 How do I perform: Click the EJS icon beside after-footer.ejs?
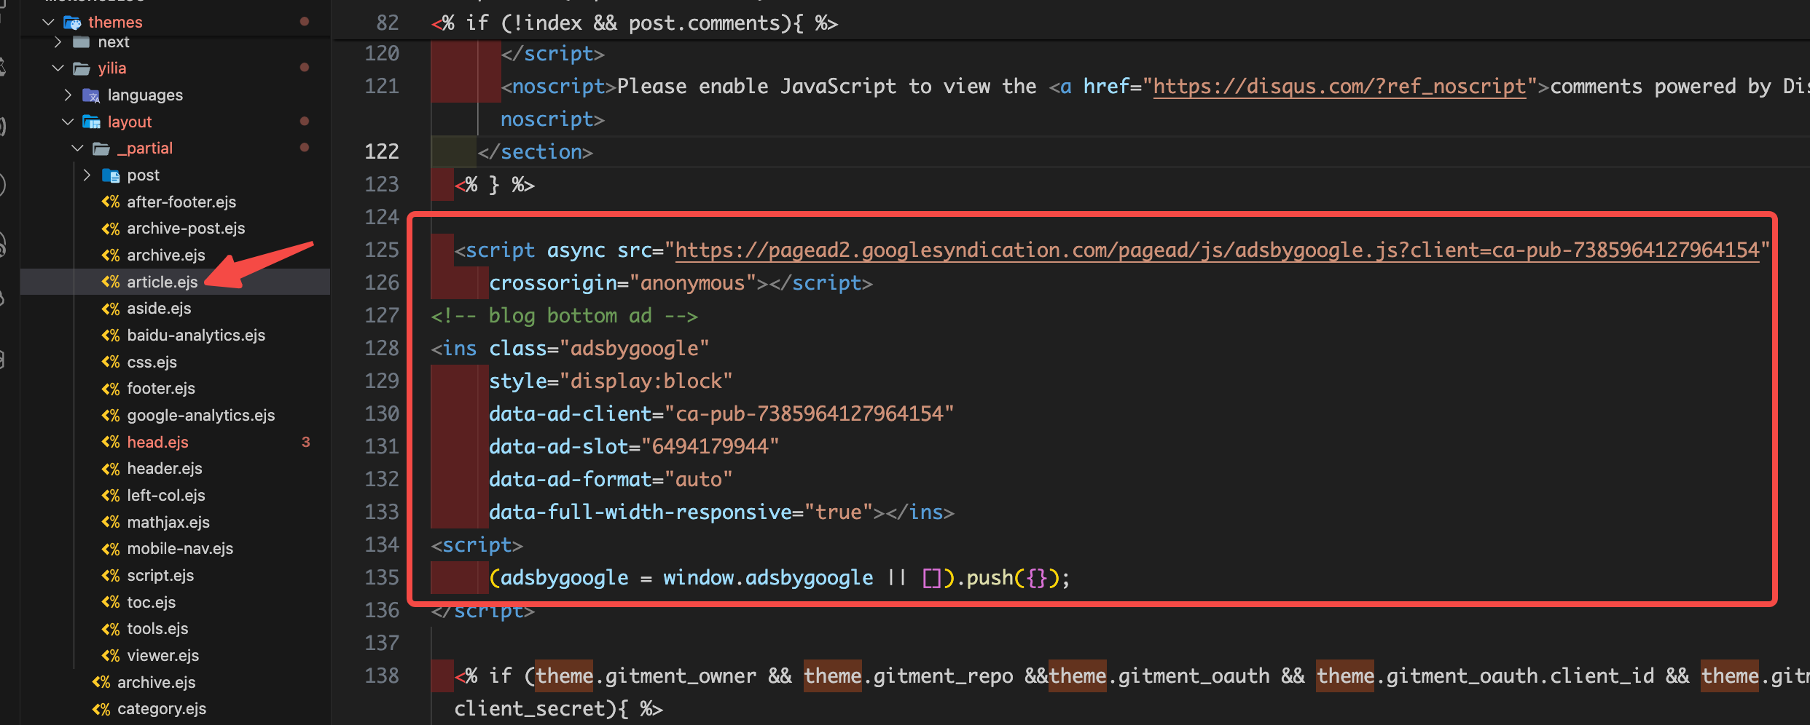click(x=111, y=202)
